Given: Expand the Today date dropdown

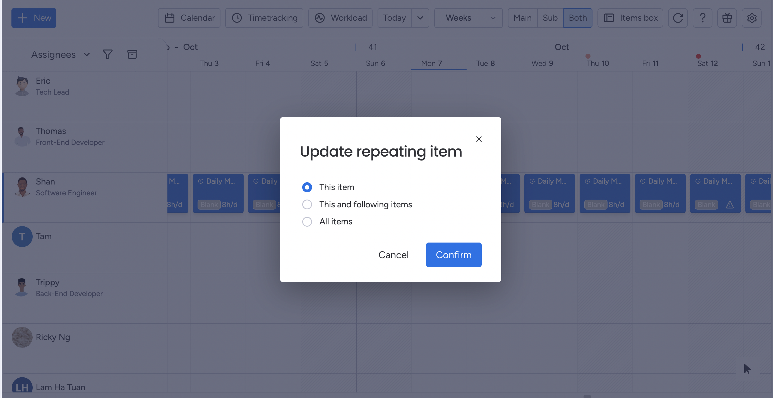Looking at the screenshot, I should 420,18.
